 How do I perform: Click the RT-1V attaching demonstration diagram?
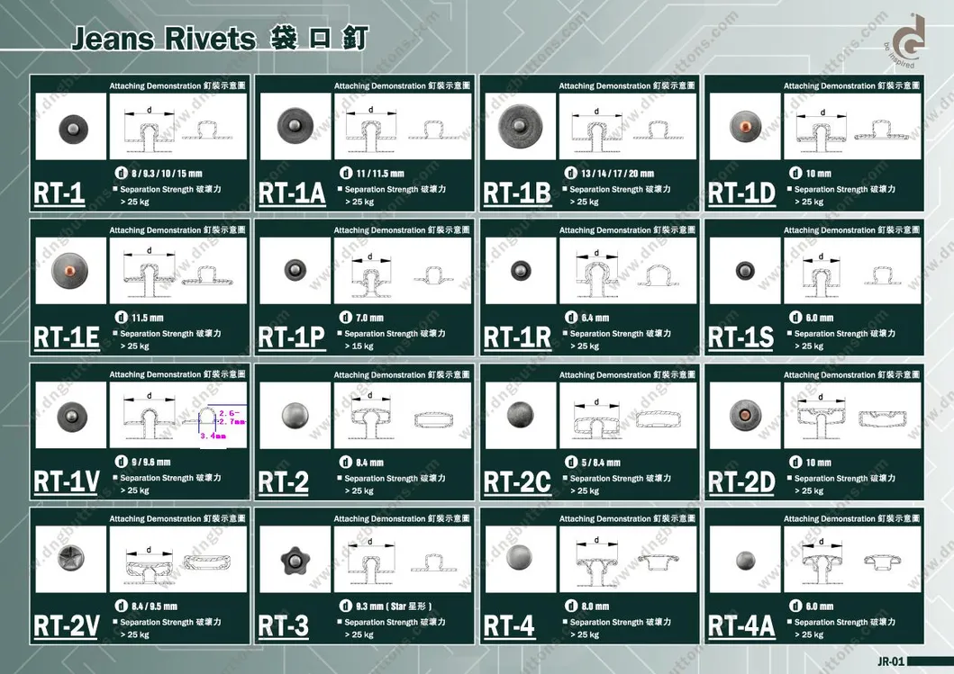[177, 415]
